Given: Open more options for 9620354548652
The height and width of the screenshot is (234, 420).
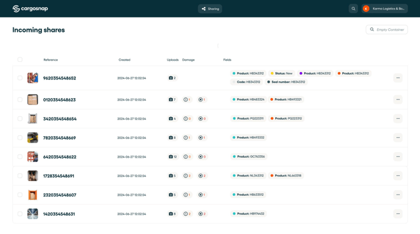Looking at the screenshot, I should coord(398,78).
